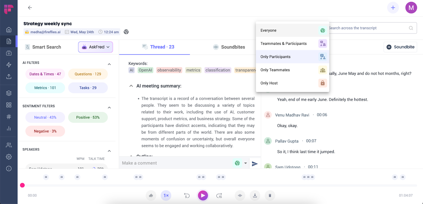Open the comment visibility dropdown arrow
The image size is (423, 204).
[246, 163]
